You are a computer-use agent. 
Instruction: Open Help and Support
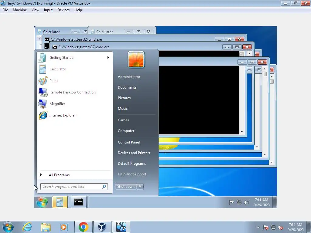tap(132, 174)
